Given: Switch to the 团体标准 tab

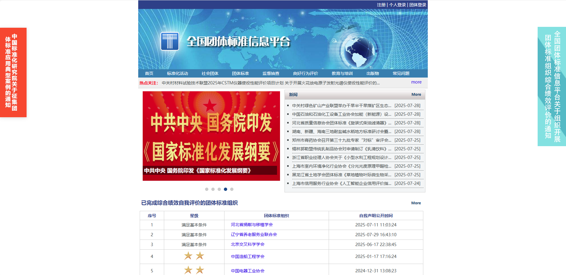Looking at the screenshot, I should pos(241,73).
